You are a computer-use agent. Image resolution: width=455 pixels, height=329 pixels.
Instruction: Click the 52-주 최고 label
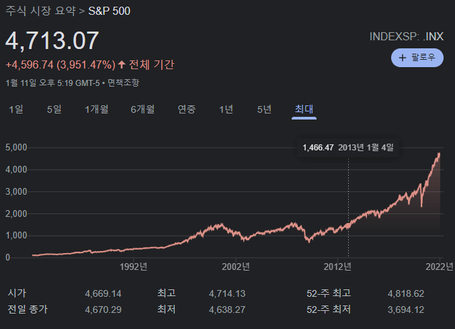point(329,293)
